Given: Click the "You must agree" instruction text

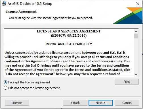Looking at the screenshot, I should (x=51, y=18).
